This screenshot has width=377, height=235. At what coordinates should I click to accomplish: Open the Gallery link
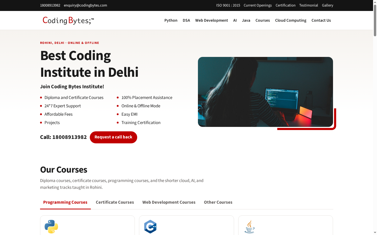coord(328,5)
